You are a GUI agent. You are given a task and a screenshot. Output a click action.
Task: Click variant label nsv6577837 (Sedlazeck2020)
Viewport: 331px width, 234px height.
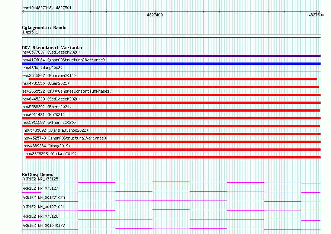pyautogui.click(x=51, y=52)
